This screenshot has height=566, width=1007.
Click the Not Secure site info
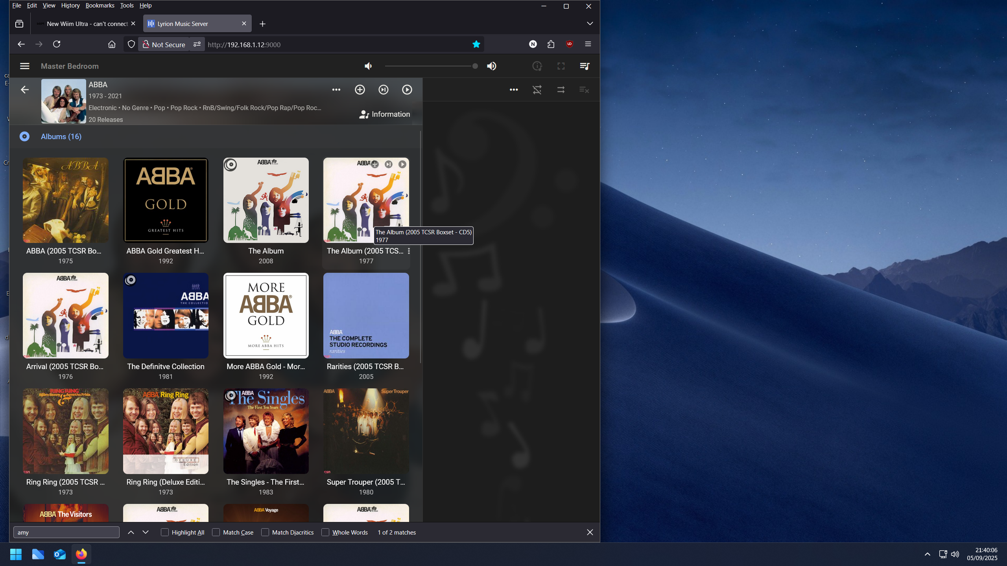164,44
